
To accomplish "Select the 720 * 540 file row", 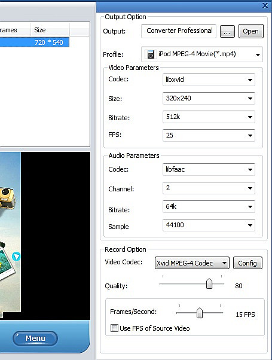I will pos(35,42).
